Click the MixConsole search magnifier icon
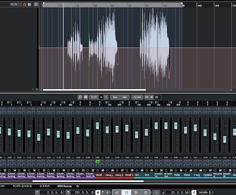236x195 pixels. 80,97
